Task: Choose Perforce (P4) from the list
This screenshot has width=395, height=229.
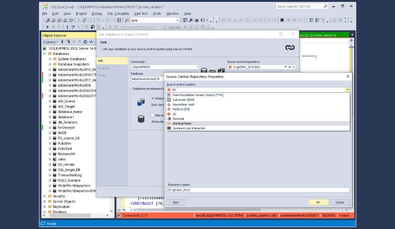Action: (x=258, y=109)
